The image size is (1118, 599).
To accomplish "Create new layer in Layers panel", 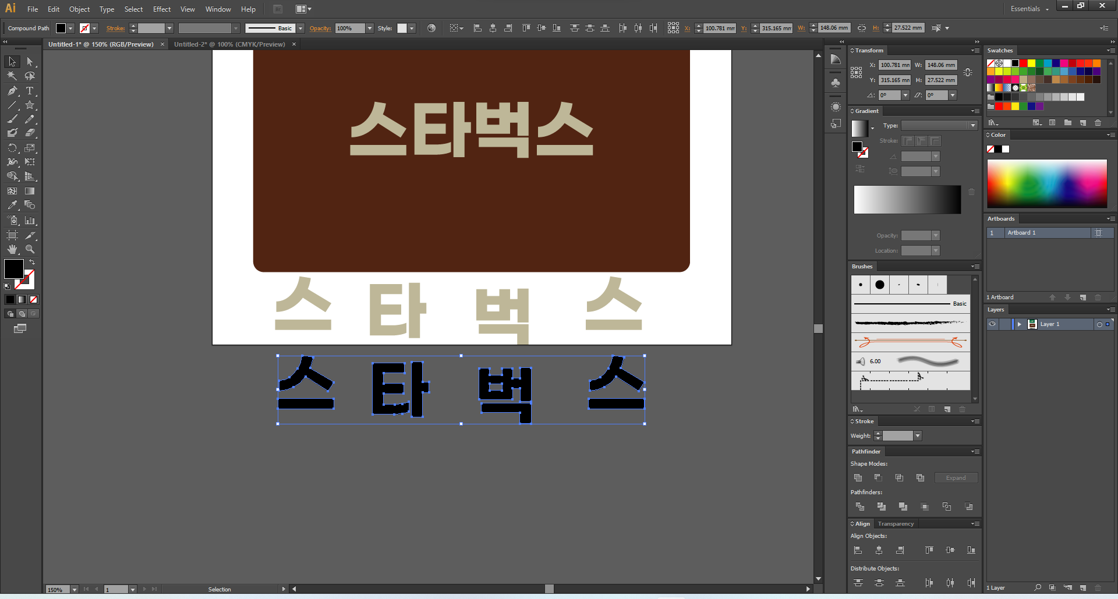I will click(1083, 588).
